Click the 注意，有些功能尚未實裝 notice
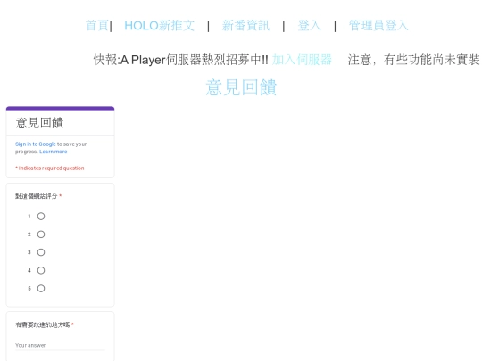482x361 pixels. tap(414, 60)
